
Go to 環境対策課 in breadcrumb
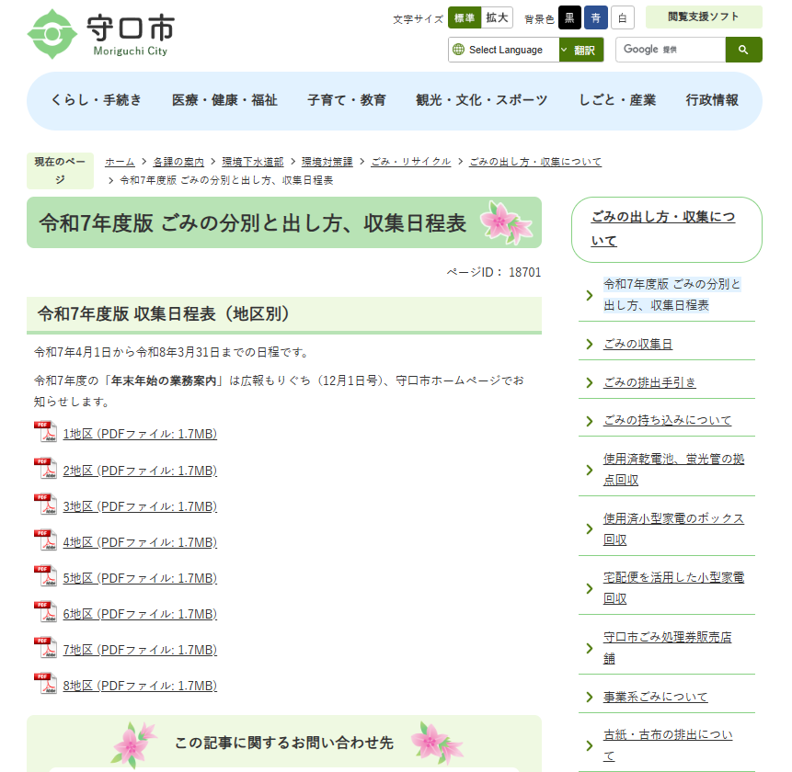[327, 162]
